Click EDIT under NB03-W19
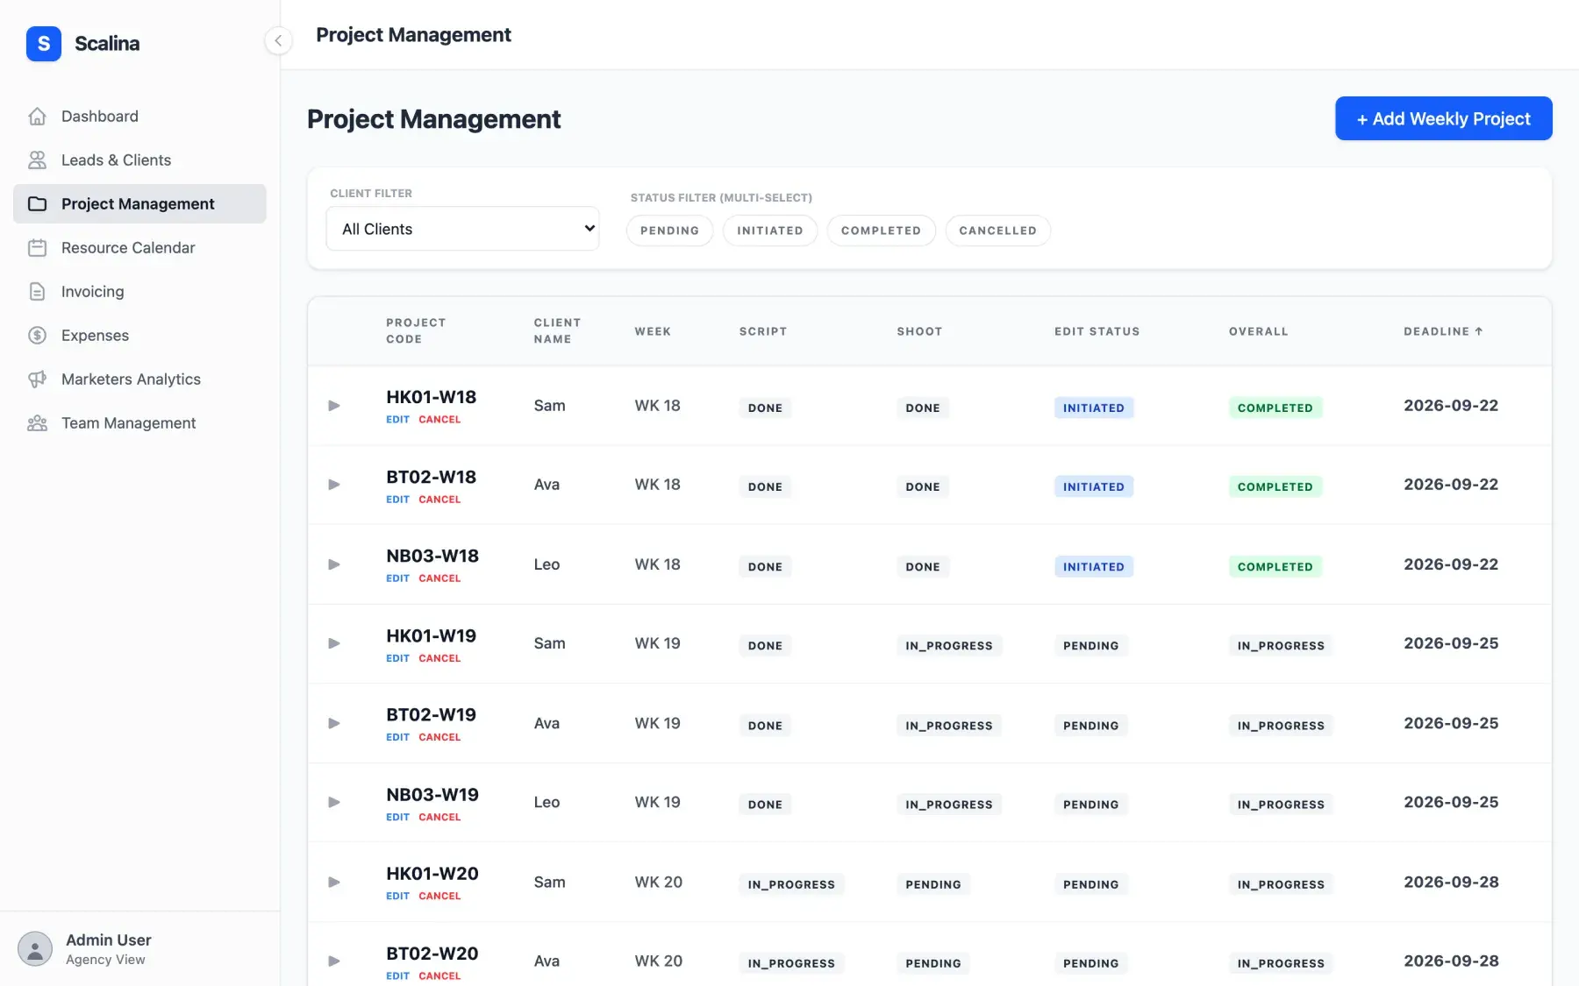Viewport: 1579px width, 986px height. [x=397, y=817]
